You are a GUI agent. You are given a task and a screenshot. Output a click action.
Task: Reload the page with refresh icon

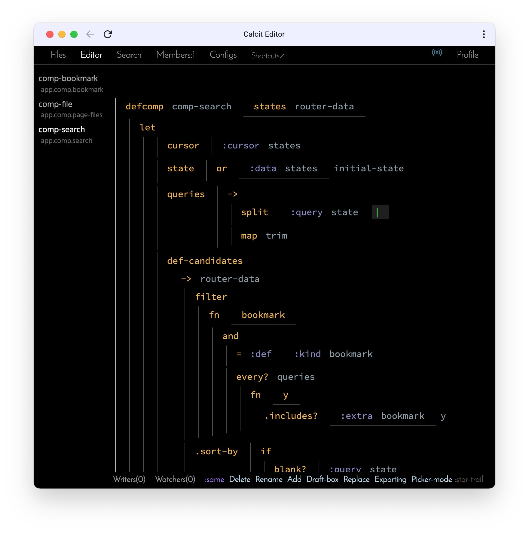108,34
